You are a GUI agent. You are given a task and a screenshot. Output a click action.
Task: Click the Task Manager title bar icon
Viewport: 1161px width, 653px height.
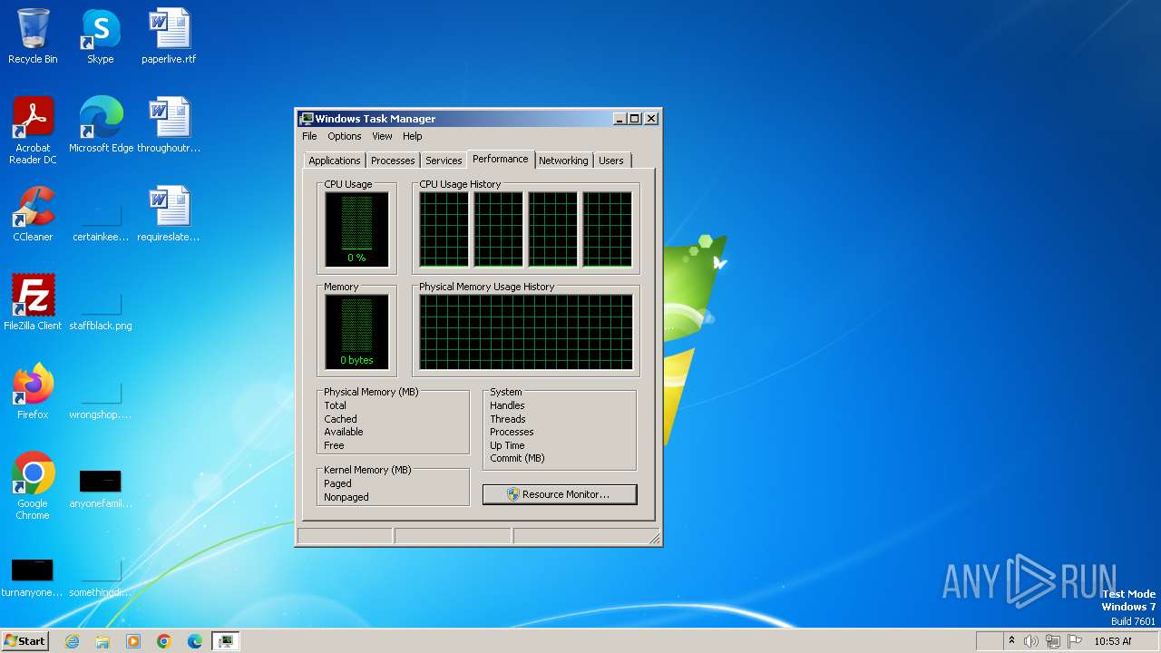307,119
